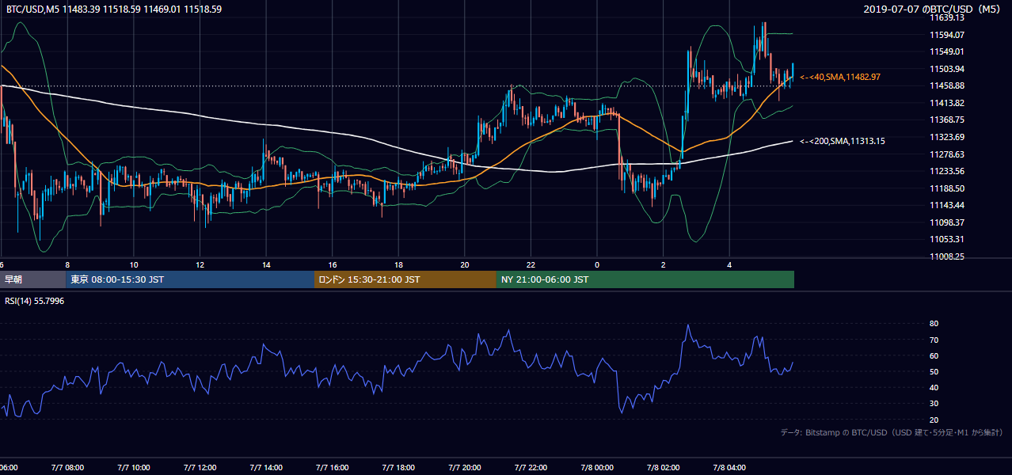Select the 40 SMA label 11482.97
This screenshot has width=1012, height=475.
click(x=840, y=77)
